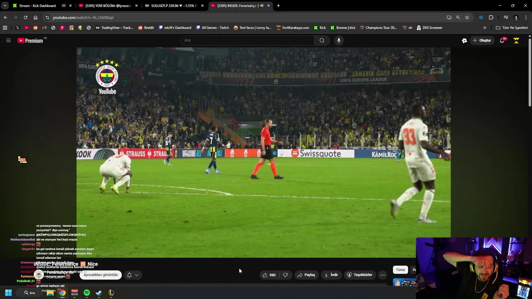Image resolution: width=532 pixels, height=299 pixels.
Task: Open TradingView bookmark
Action: [114, 28]
